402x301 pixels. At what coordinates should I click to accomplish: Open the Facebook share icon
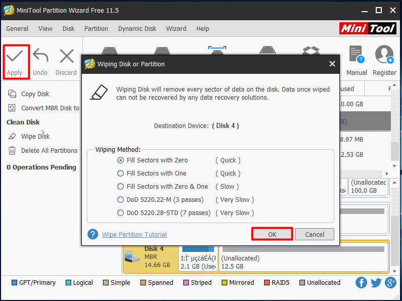point(361,282)
